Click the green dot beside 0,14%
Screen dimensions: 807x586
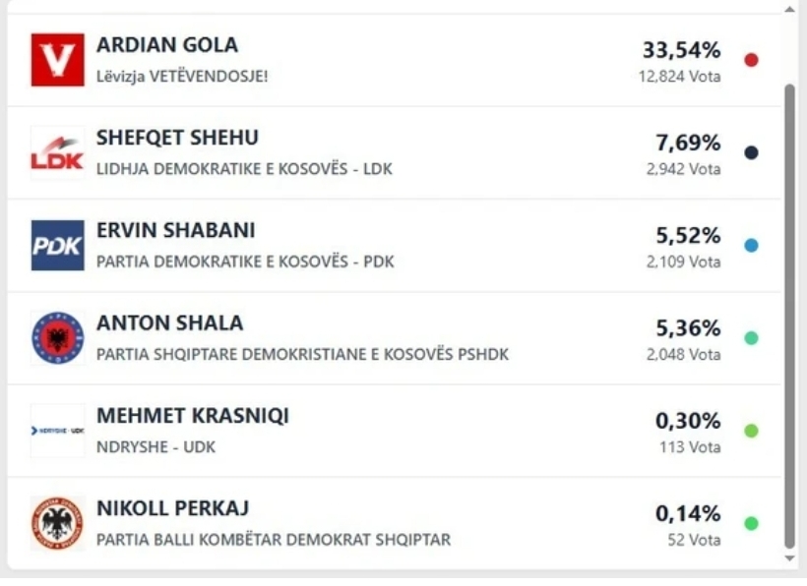tap(751, 523)
